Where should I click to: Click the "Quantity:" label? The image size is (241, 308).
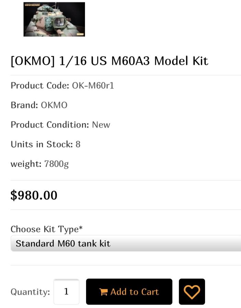(x=30, y=292)
